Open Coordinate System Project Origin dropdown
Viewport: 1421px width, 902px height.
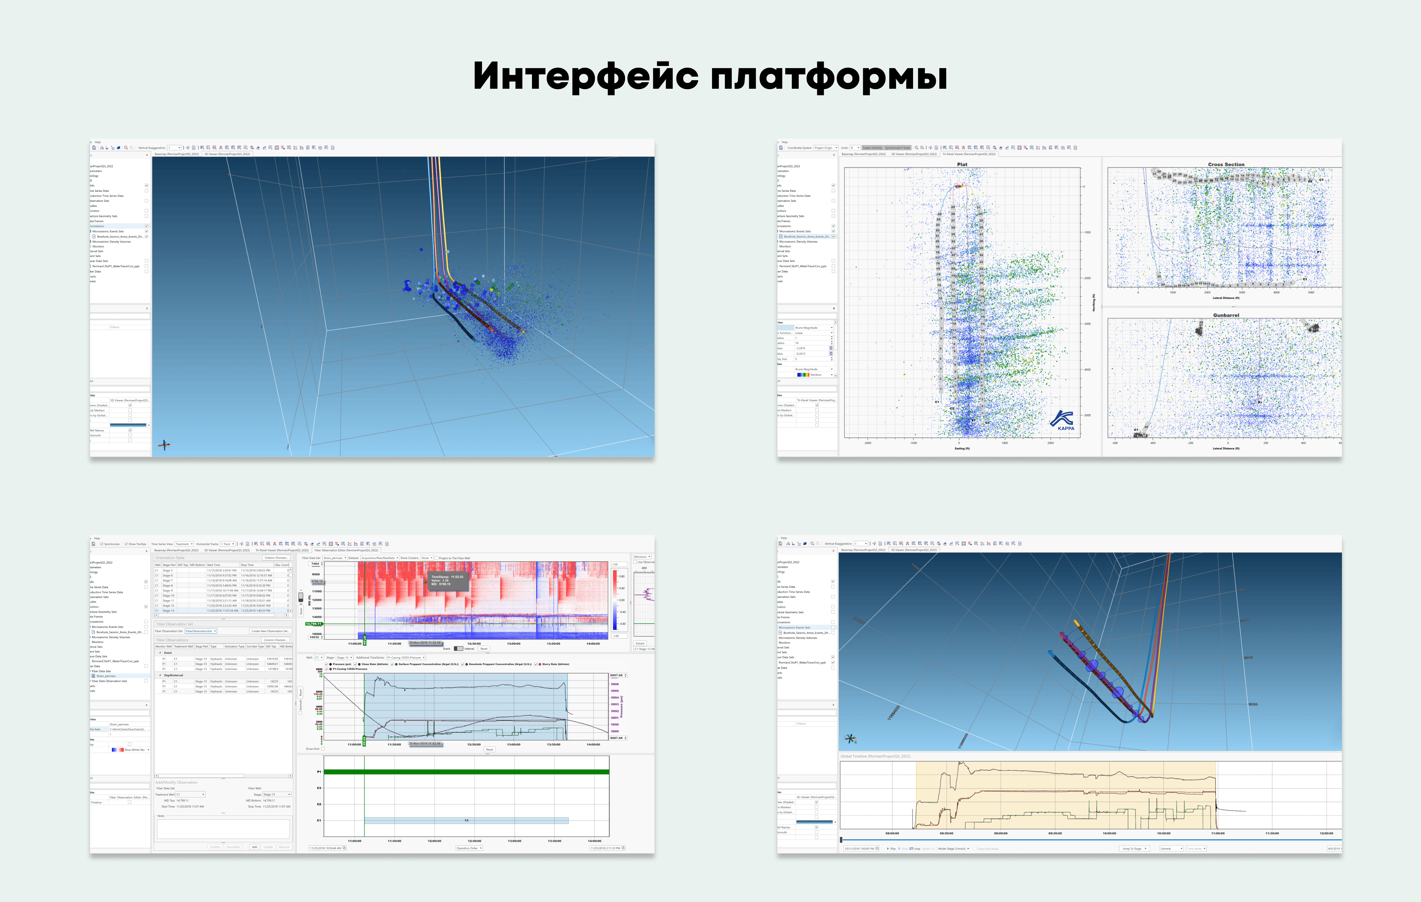pos(825,148)
